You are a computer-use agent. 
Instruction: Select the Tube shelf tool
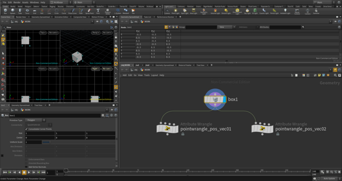pyautogui.click(x=20, y=11)
